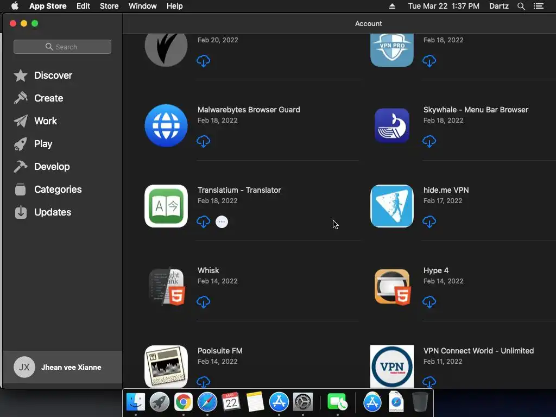Click the Dartz user menu
Screen dimensions: 556x417
(x=499, y=6)
